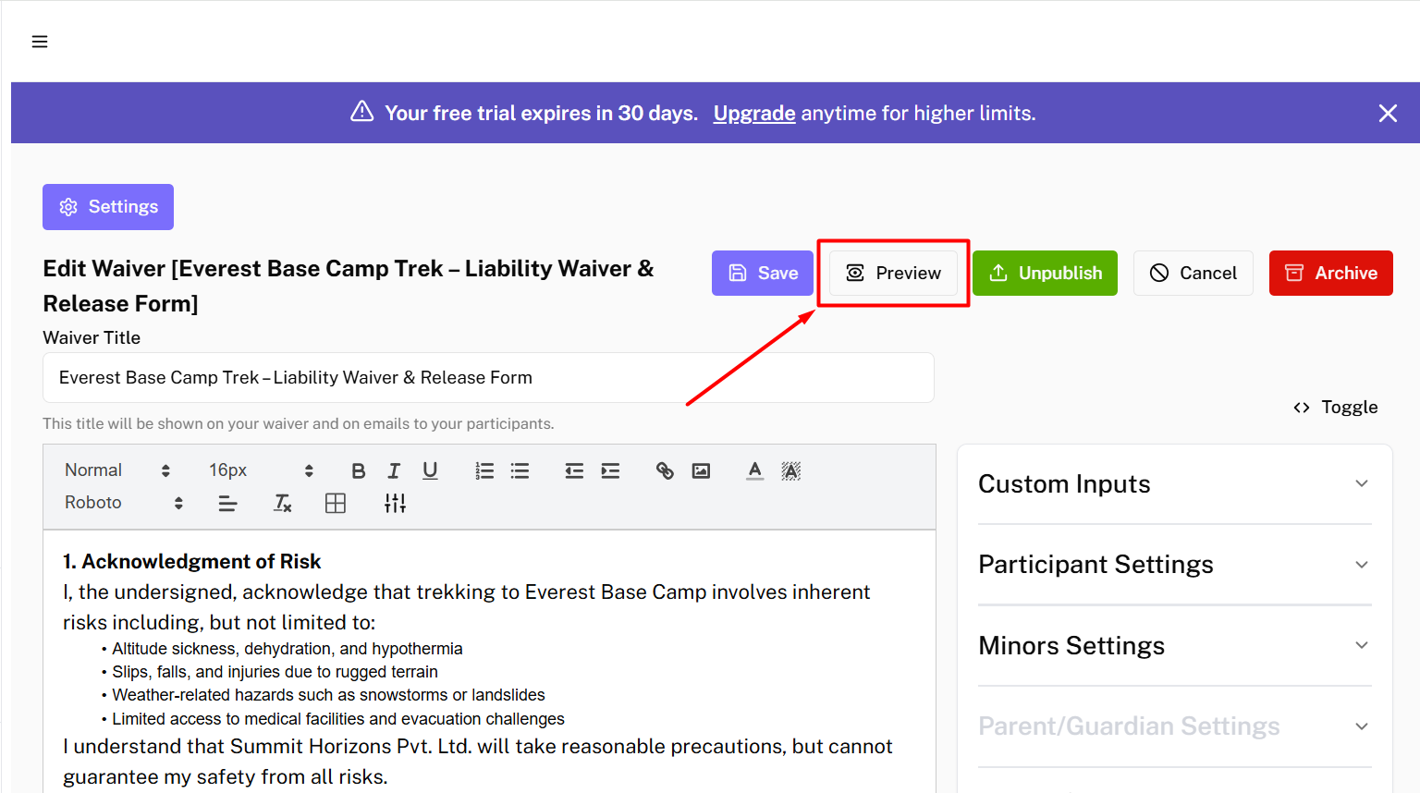Viewport: 1420px width, 793px height.
Task: Click the clear formatting icon
Action: [283, 503]
